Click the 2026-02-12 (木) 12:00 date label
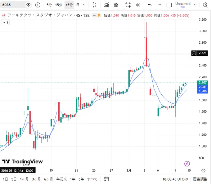The width and height of the screenshot is (211, 184). point(17,171)
